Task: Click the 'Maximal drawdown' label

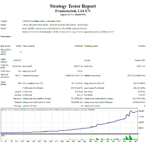Action: click(31, 76)
